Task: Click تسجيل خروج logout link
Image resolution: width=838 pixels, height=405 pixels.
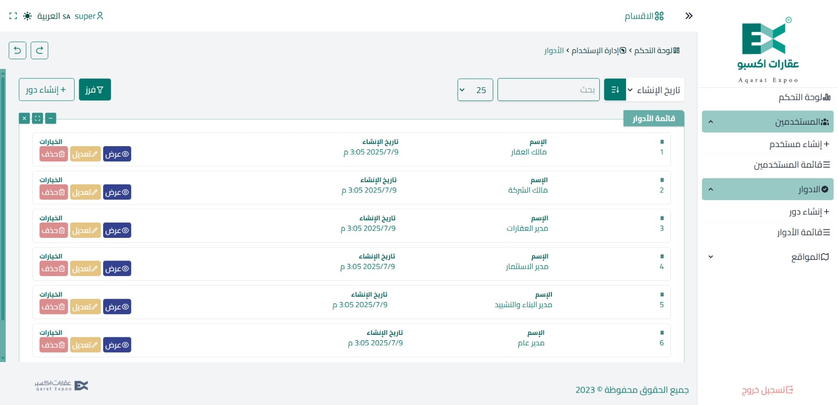Action: pyautogui.click(x=767, y=390)
